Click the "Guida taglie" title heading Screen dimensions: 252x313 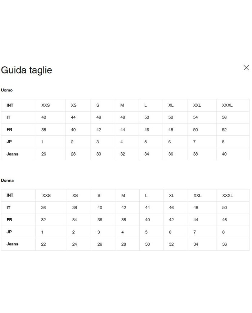tap(27, 70)
